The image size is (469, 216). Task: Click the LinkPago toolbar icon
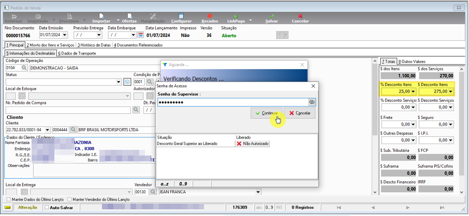click(x=236, y=19)
